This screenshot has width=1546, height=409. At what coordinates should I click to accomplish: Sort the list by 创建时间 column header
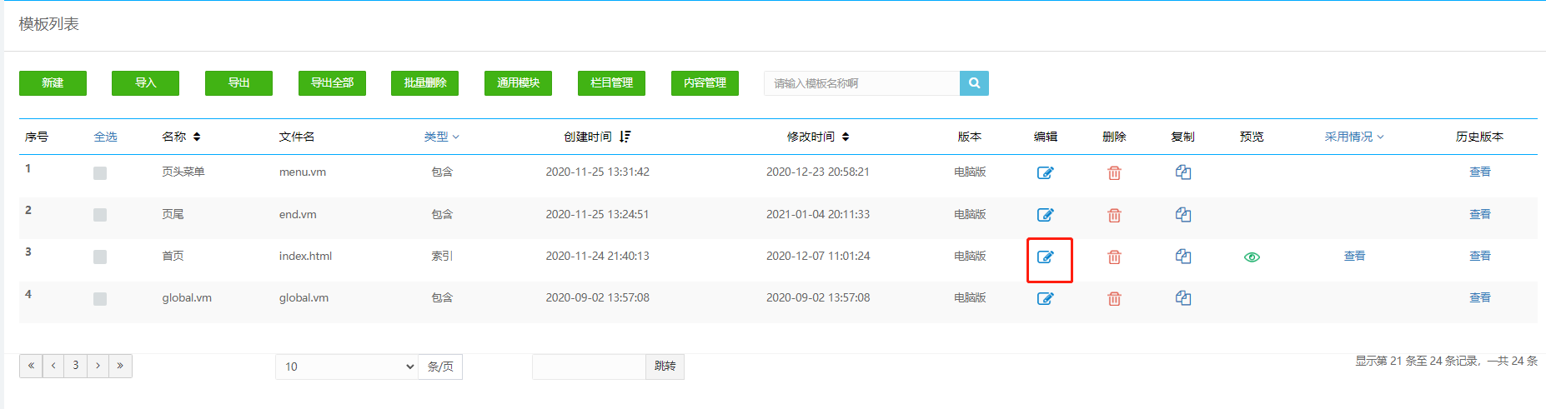[597, 137]
